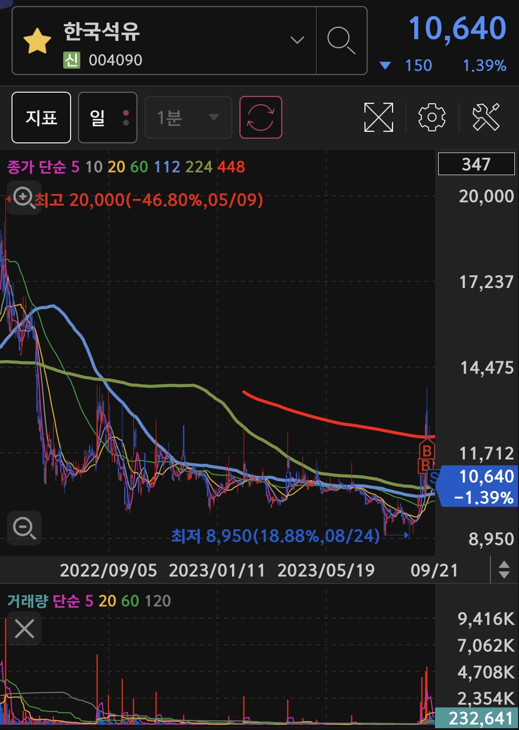
Task: Expand chart to fullscreen icon
Action: click(x=379, y=118)
